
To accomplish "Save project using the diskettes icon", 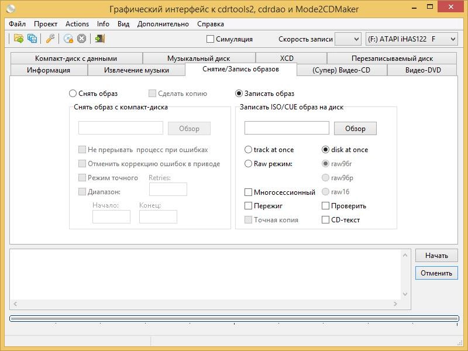I will click(32, 39).
